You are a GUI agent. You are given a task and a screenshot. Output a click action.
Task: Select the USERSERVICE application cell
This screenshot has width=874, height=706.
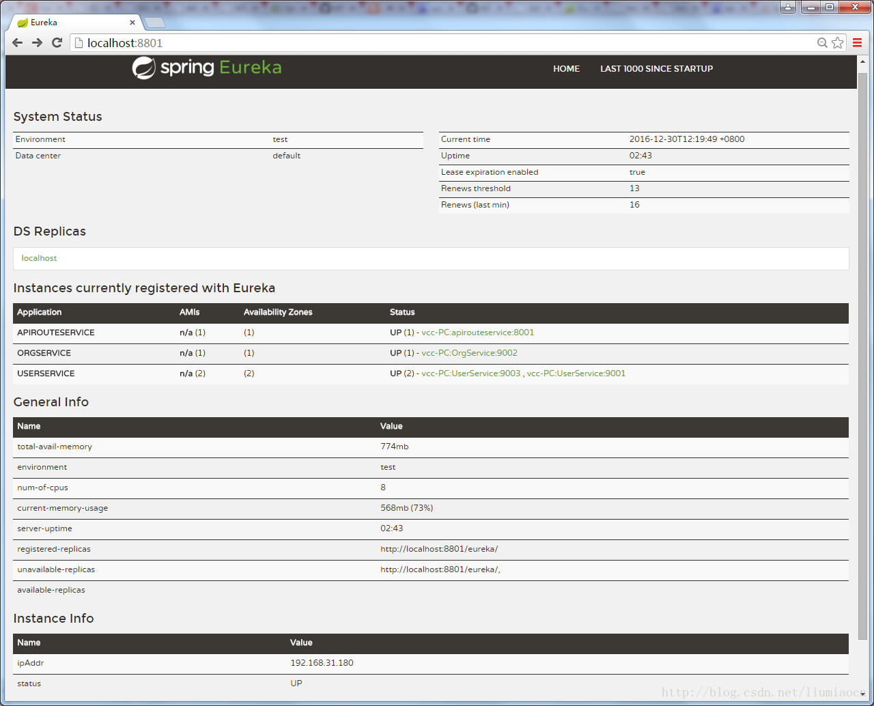tap(46, 373)
